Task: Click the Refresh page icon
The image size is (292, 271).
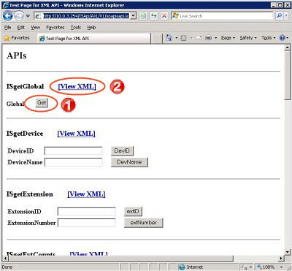Action: (x=154, y=16)
